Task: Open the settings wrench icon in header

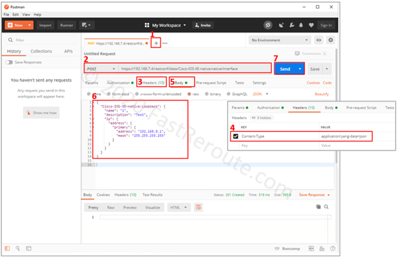Action: click(x=291, y=25)
